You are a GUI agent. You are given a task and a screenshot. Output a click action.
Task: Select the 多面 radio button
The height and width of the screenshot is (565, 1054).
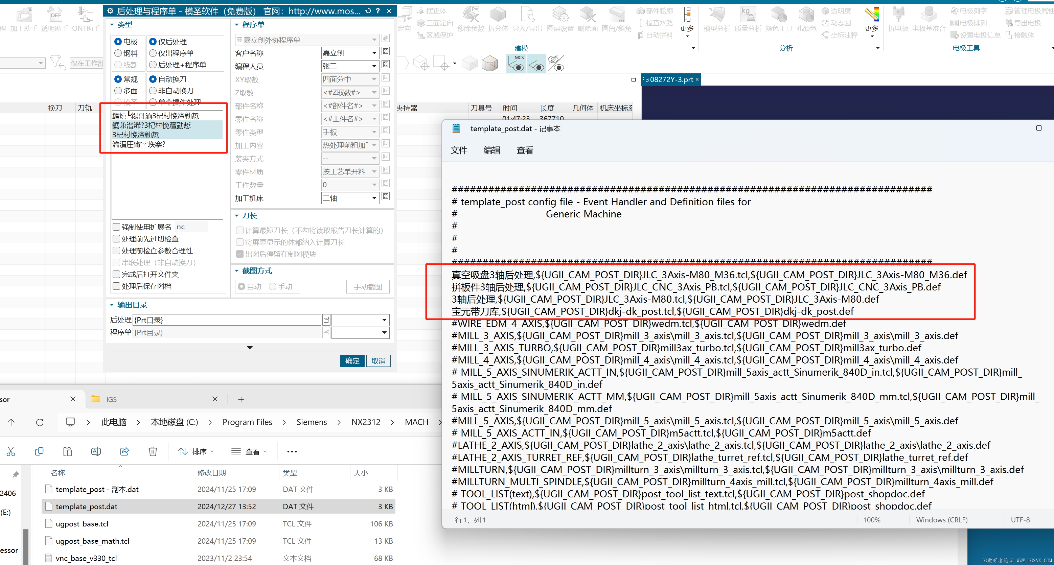point(118,91)
